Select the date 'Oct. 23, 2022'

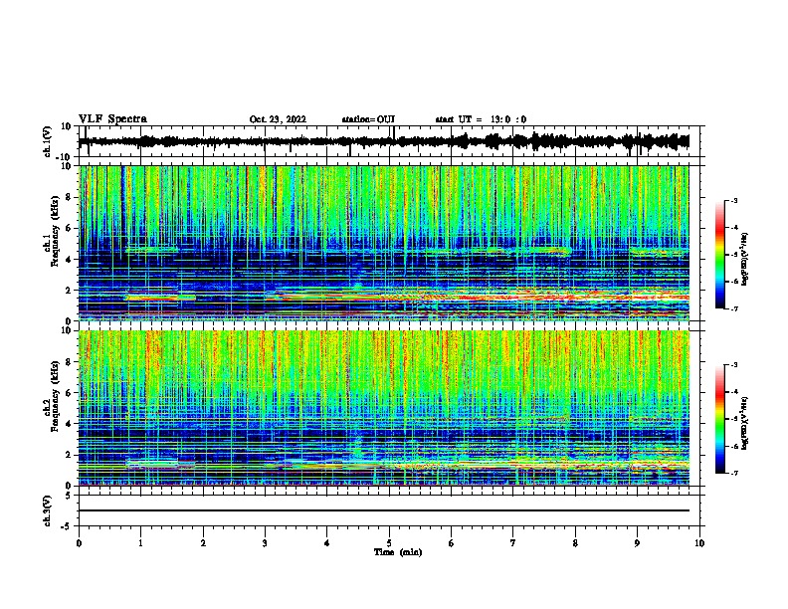tap(278, 119)
